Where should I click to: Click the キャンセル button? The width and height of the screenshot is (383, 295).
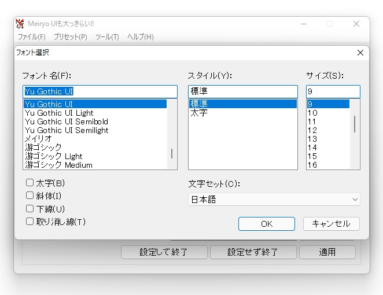pos(332,224)
